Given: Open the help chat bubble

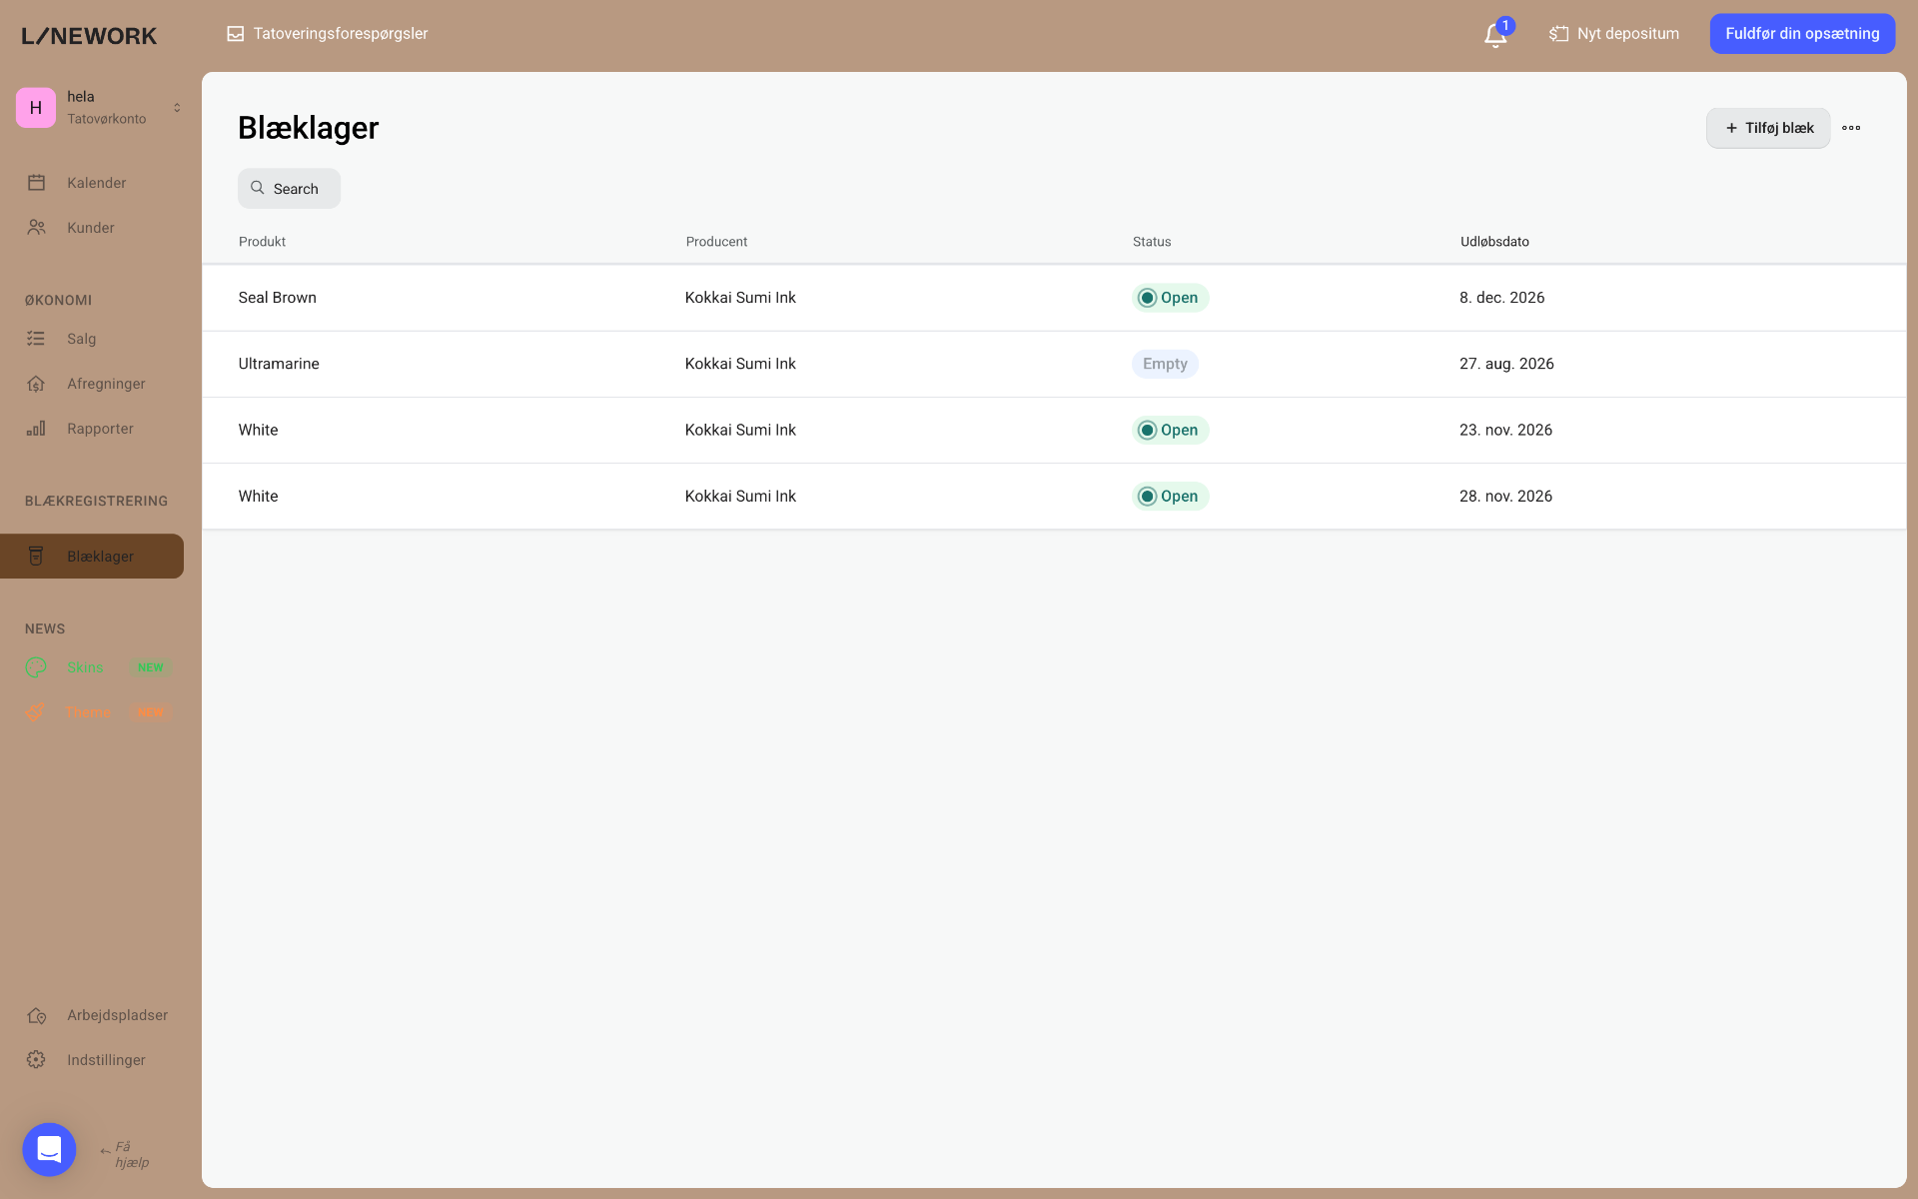Looking at the screenshot, I should [x=49, y=1149].
